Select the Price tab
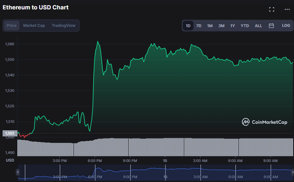 (x=11, y=26)
